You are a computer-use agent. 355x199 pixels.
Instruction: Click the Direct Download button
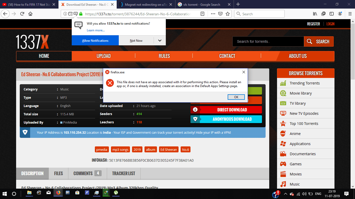(226, 110)
